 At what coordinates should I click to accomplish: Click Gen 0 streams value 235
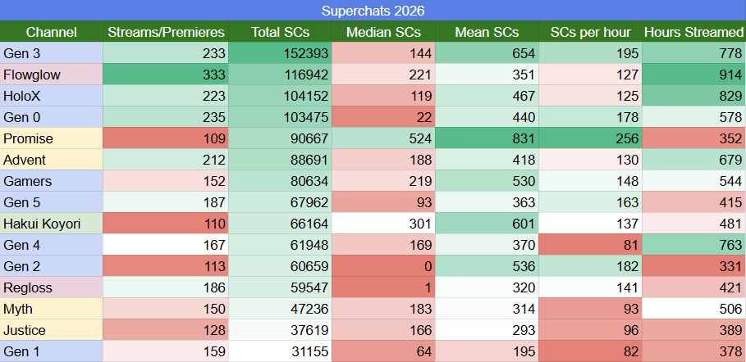tap(166, 117)
